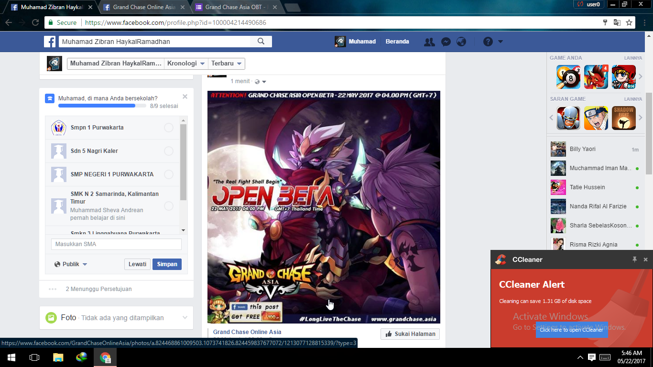Open File Explorer from the taskbar
The height and width of the screenshot is (367, 653).
pyautogui.click(x=58, y=357)
